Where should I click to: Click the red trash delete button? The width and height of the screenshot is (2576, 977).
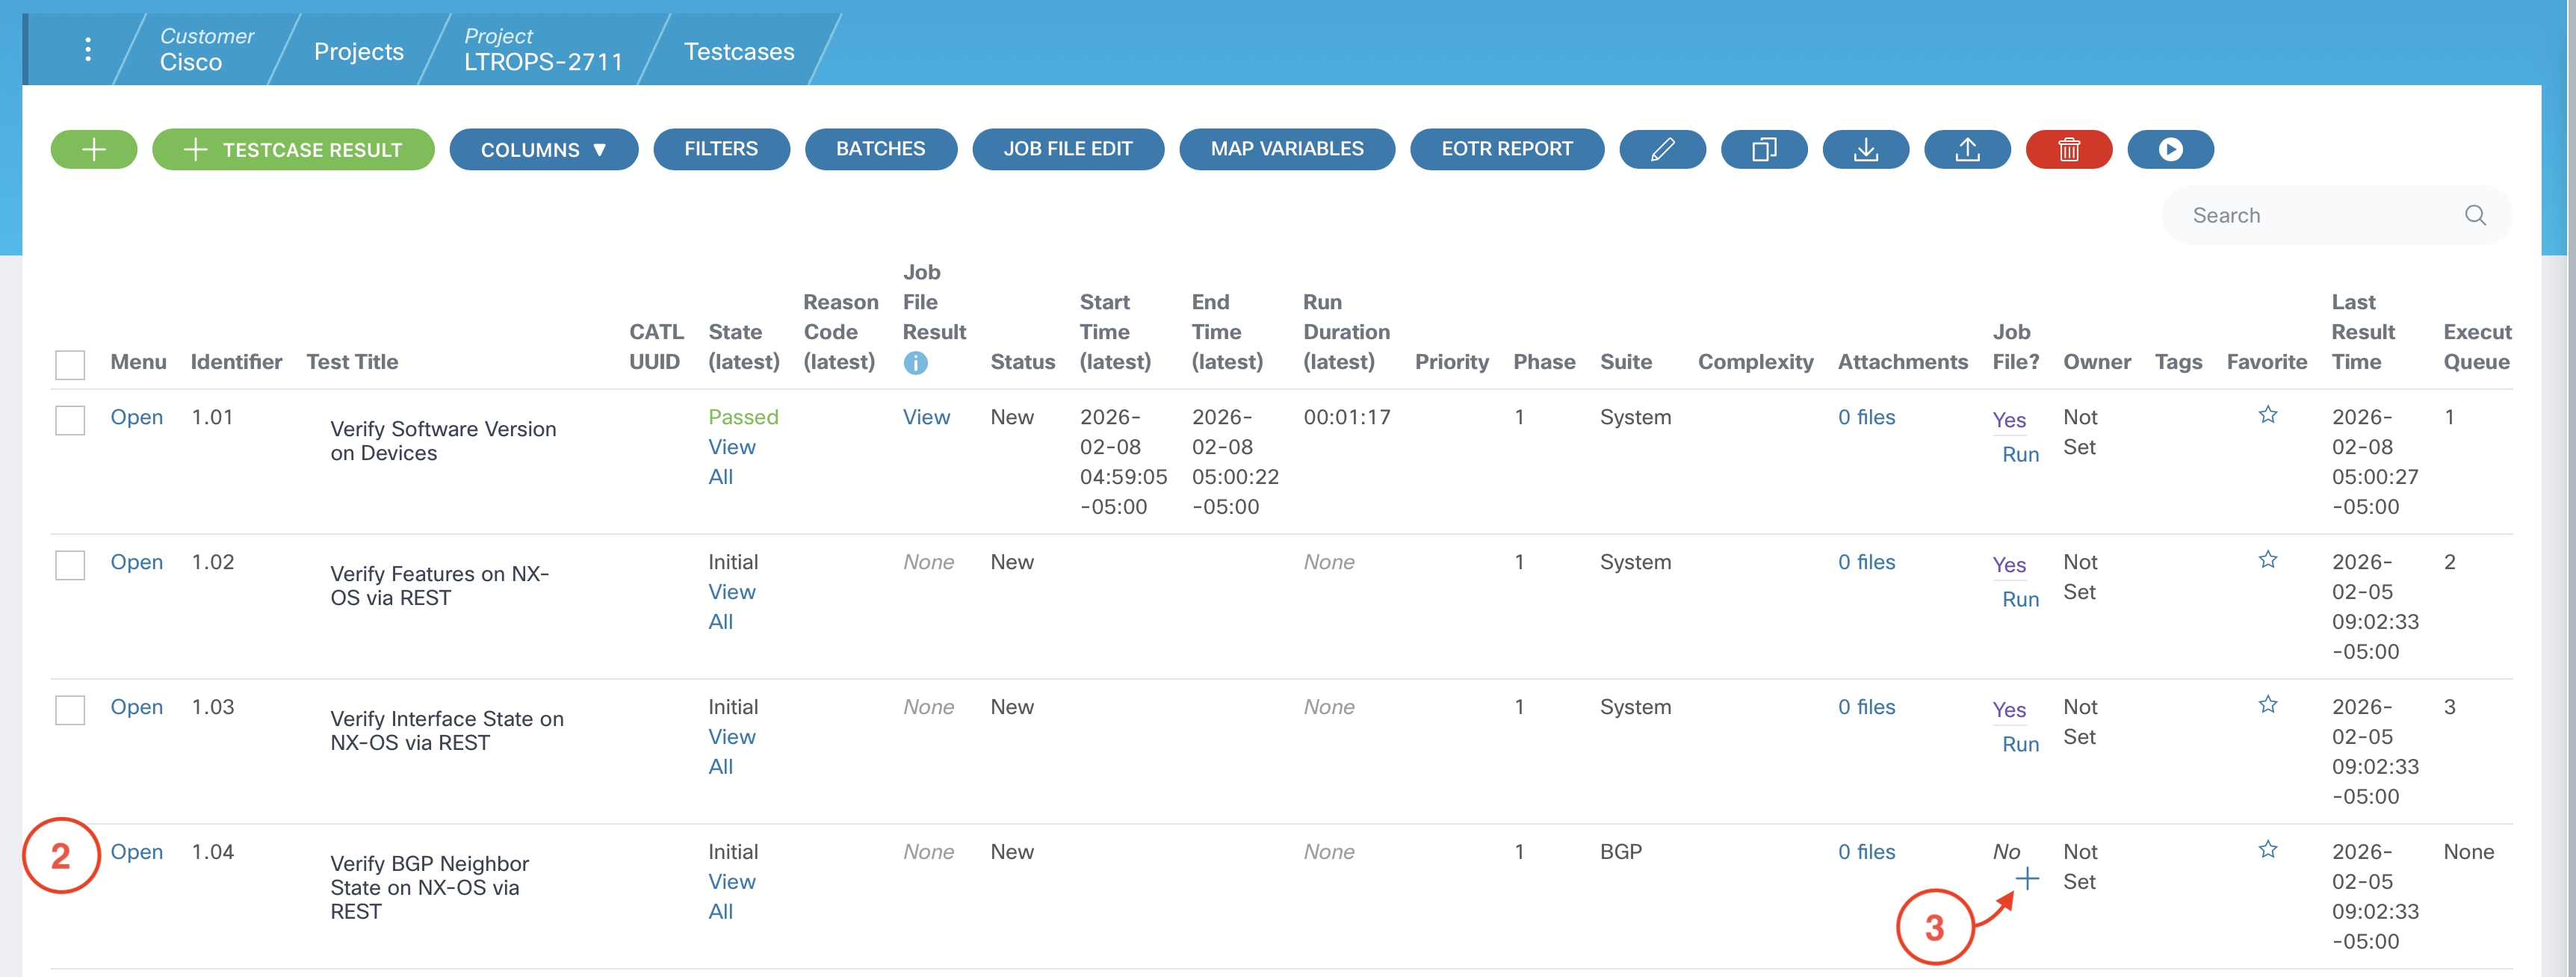pos(2068,150)
